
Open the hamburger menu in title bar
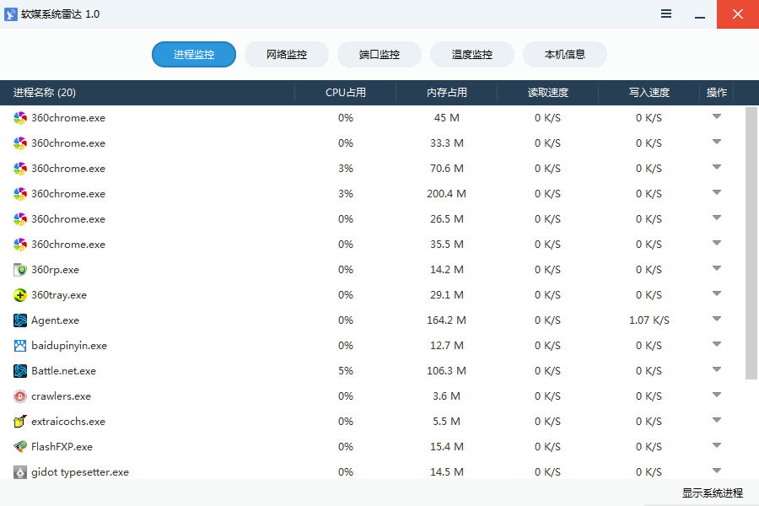pos(666,14)
